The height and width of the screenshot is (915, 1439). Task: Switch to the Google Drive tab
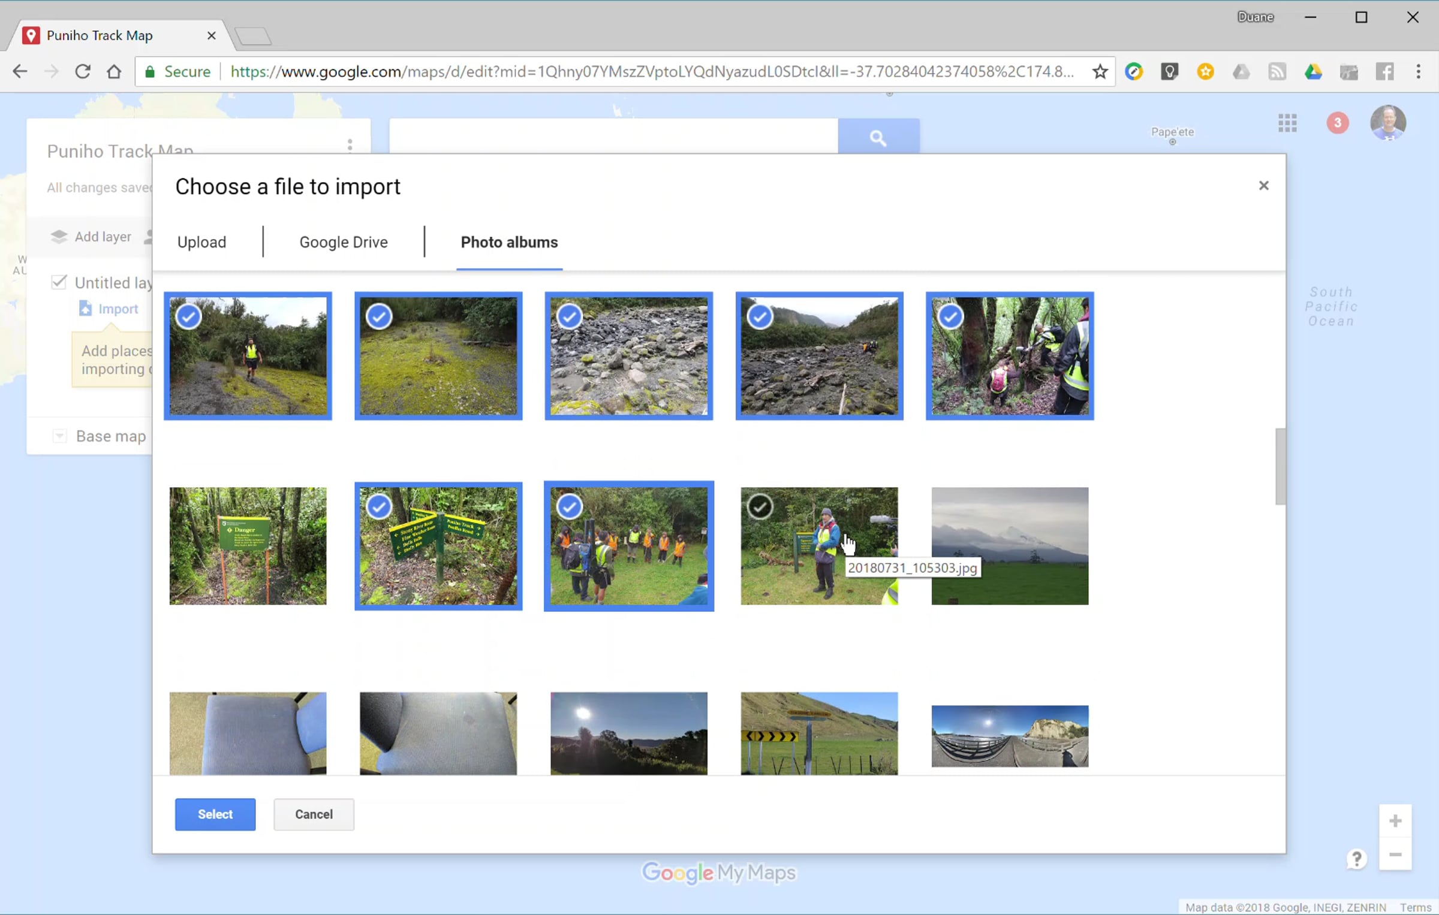(x=344, y=242)
